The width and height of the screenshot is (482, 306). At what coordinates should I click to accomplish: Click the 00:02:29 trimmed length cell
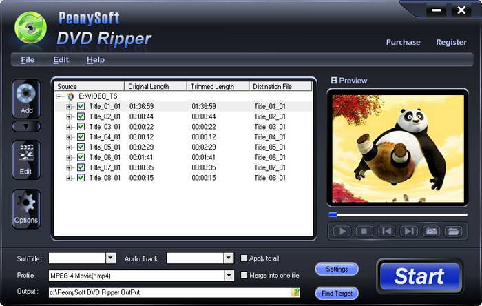pyautogui.click(x=204, y=147)
